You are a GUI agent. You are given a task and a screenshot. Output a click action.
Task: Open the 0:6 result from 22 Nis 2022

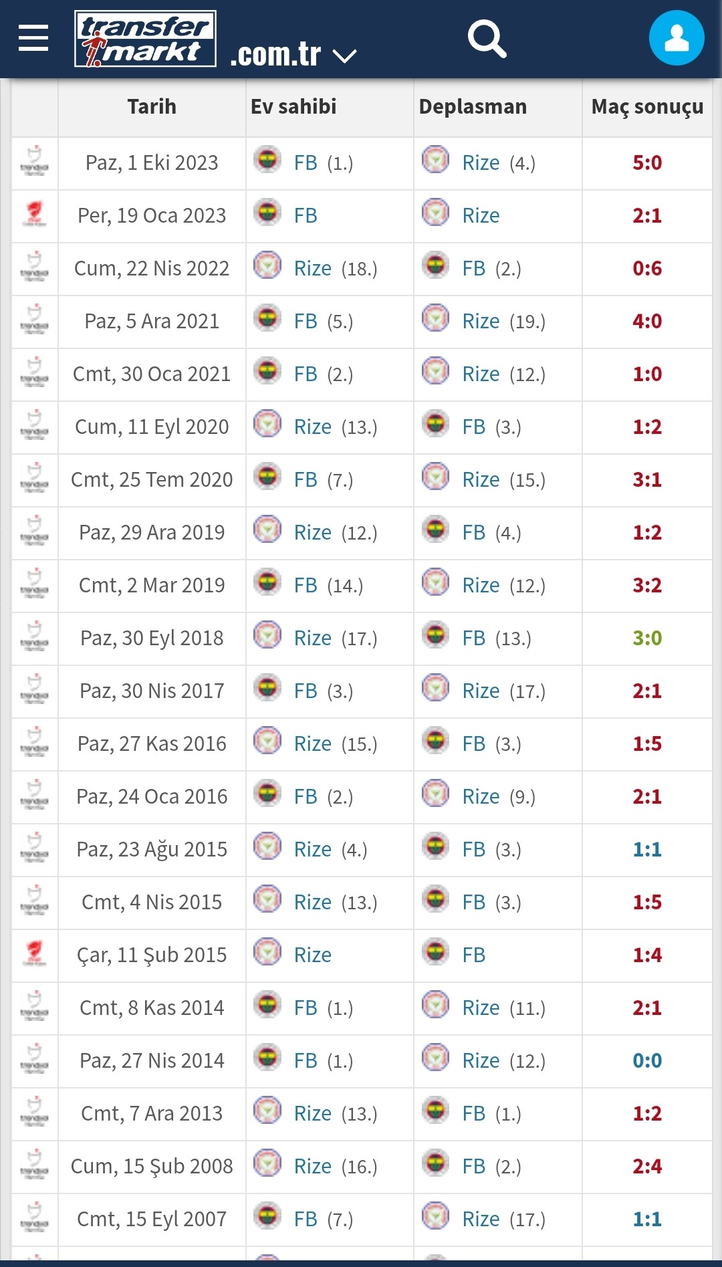pos(647,268)
